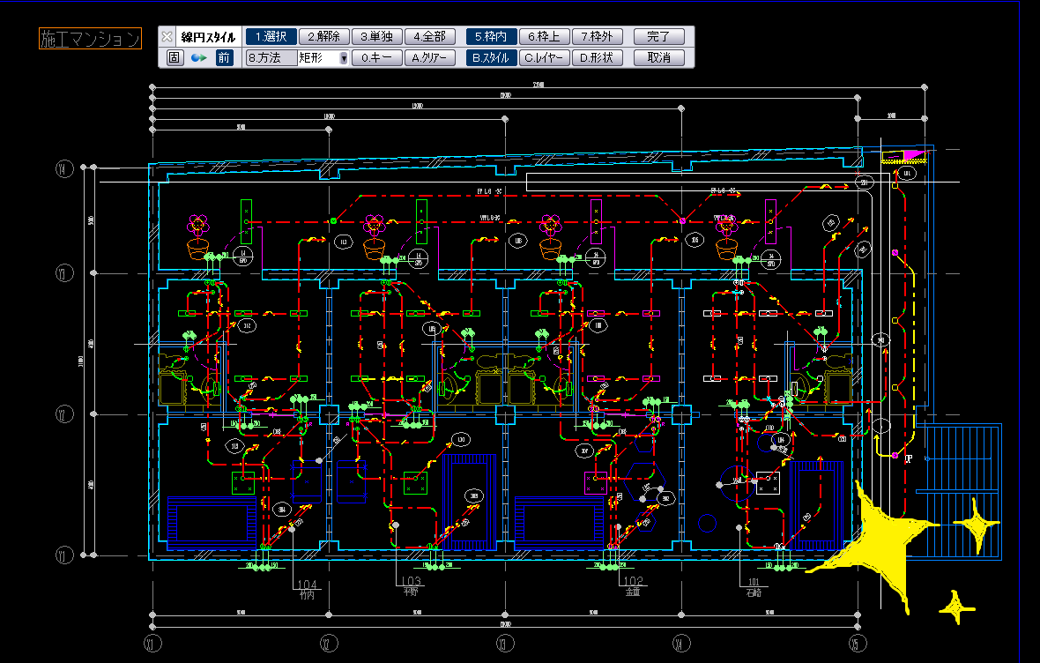Toggle the 前 button
The height and width of the screenshot is (663, 1040).
coord(224,58)
